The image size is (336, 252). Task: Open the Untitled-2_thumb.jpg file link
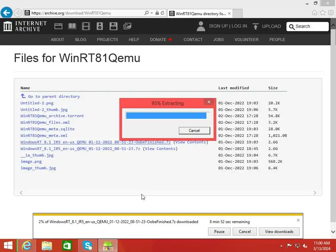pos(44,110)
